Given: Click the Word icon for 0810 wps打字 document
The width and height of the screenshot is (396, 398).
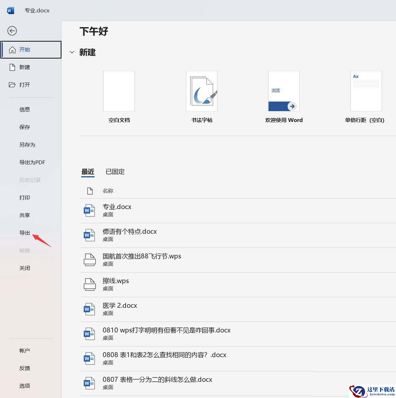Looking at the screenshot, I should tap(89, 333).
